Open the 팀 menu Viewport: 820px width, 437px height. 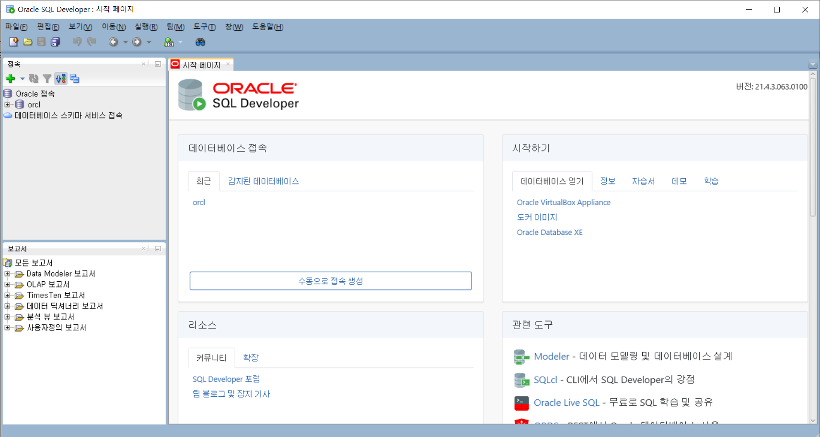175,27
